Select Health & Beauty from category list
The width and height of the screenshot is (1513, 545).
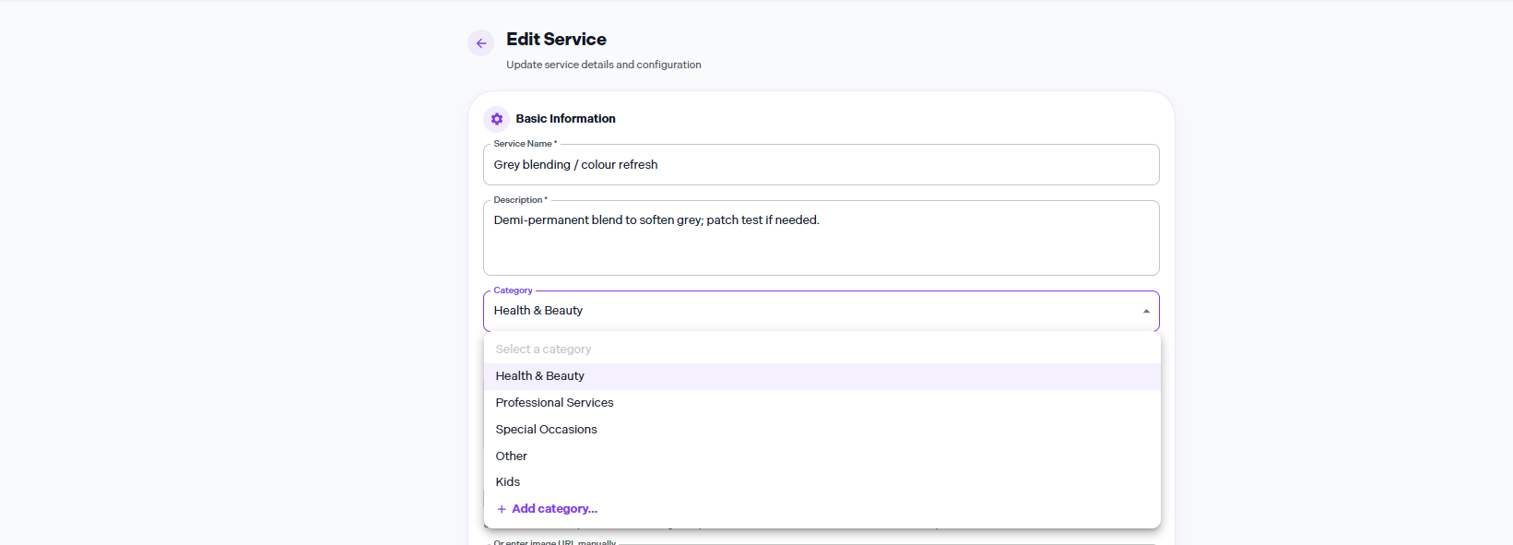(x=822, y=376)
